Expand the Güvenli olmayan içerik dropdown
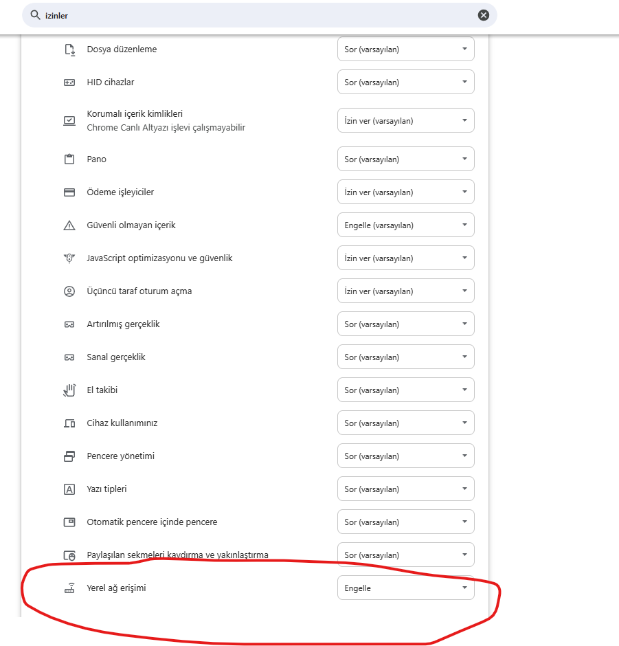The height and width of the screenshot is (646, 619). [x=405, y=225]
